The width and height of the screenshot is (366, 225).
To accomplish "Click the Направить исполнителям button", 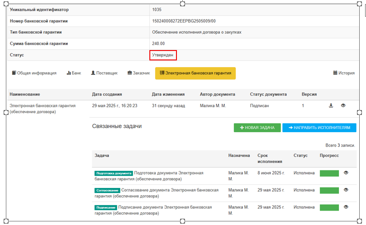I will tap(319, 128).
